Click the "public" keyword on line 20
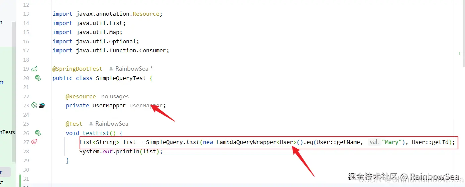Screen dimensions: 465x187 [x=62, y=78]
